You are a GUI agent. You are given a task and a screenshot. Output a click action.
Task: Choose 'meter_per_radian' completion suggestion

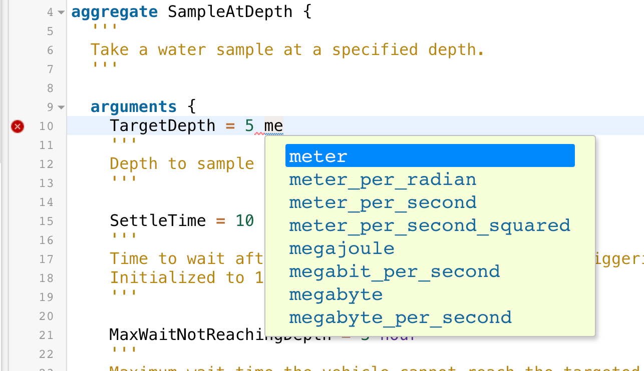tap(383, 179)
